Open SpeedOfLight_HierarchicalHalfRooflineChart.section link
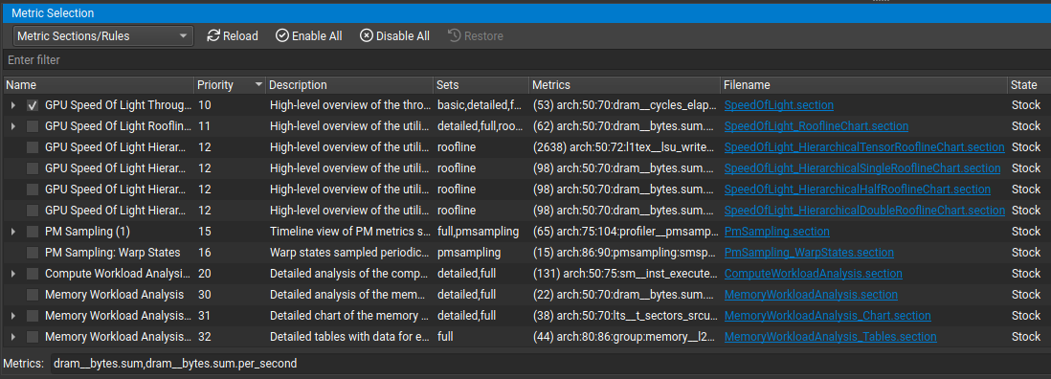1051x379 pixels. [x=858, y=189]
